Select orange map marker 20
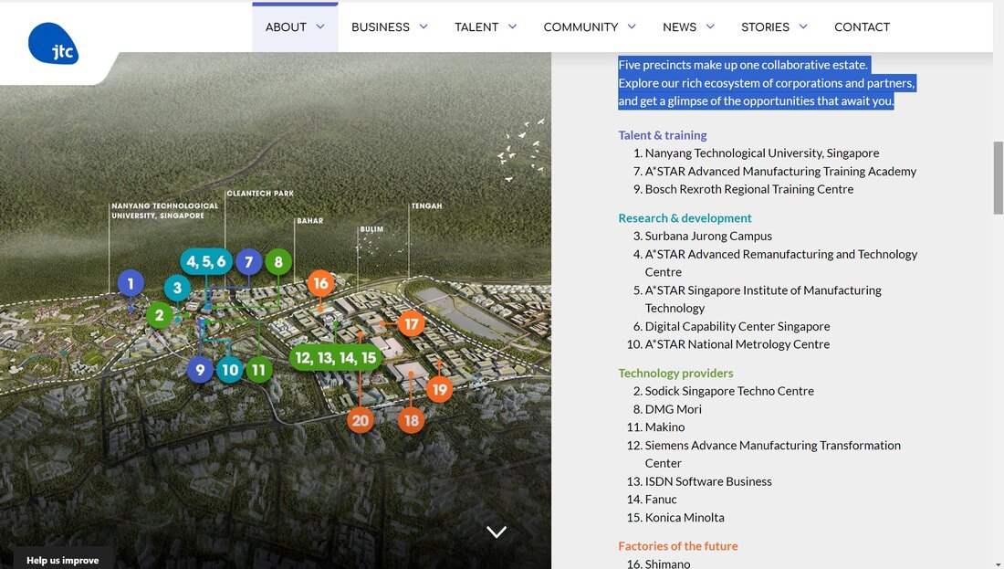The width and height of the screenshot is (1004, 569). click(361, 420)
